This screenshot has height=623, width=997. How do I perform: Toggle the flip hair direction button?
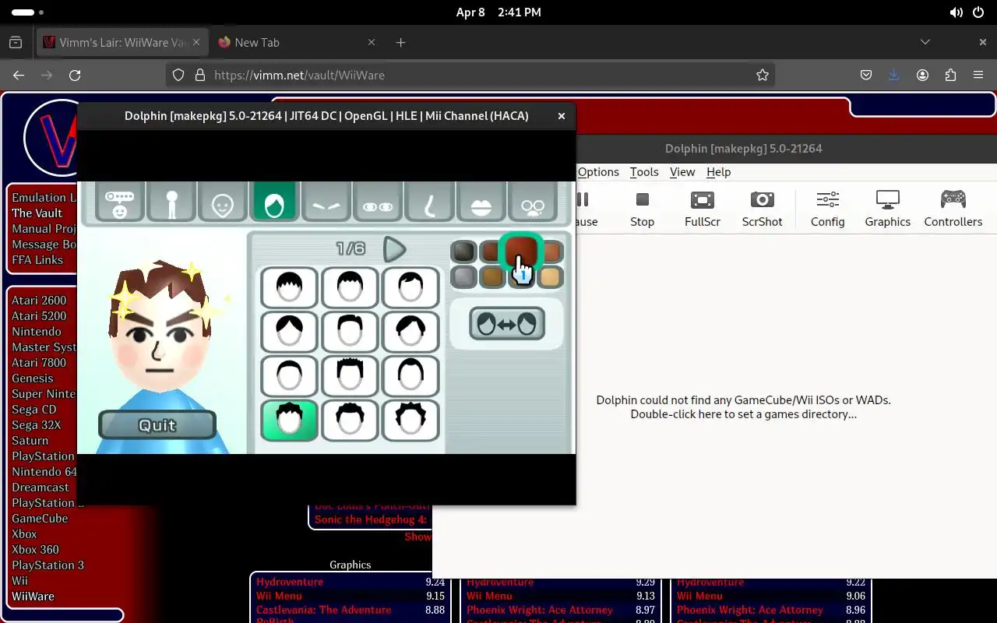(507, 324)
